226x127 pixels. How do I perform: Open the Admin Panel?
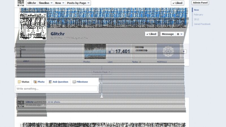click(200, 3)
